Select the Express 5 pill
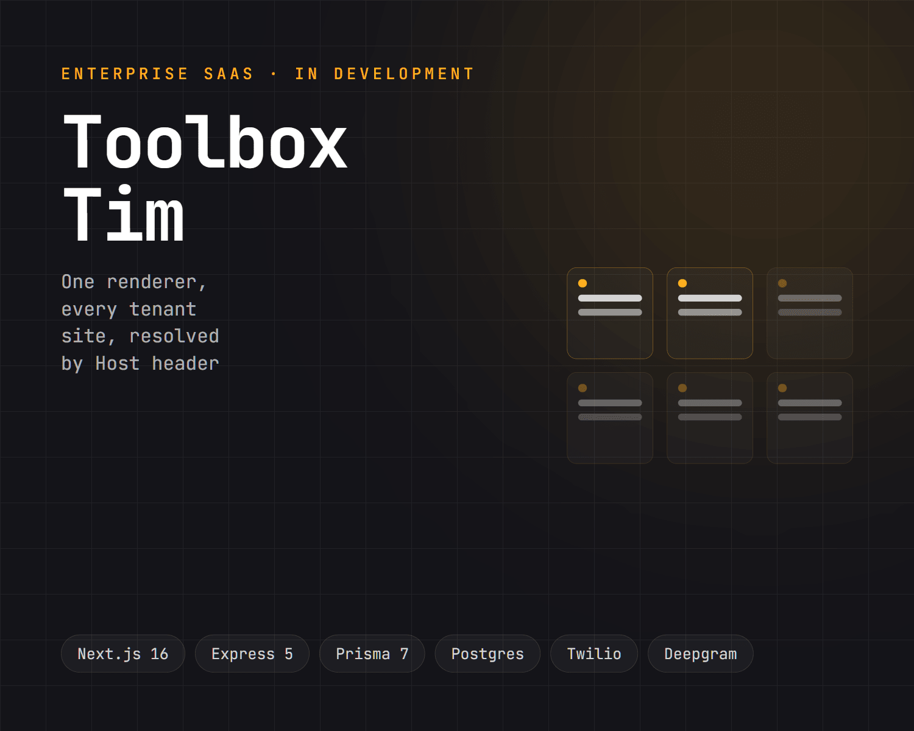This screenshot has width=914, height=731. tap(252, 654)
